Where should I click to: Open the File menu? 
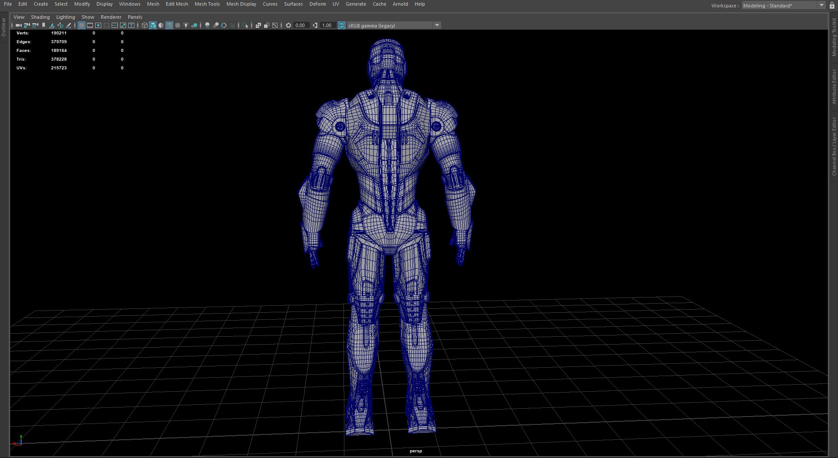coord(8,4)
